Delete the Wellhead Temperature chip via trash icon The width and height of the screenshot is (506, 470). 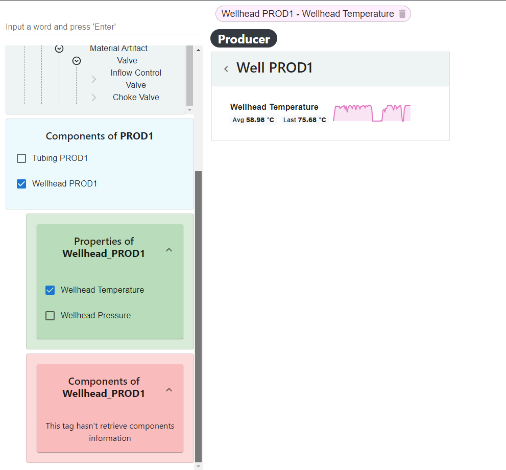coord(402,14)
